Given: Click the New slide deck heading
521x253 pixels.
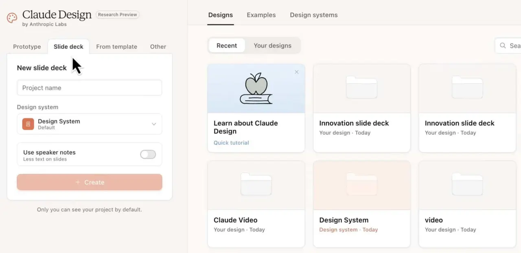Looking at the screenshot, I should click(42, 68).
